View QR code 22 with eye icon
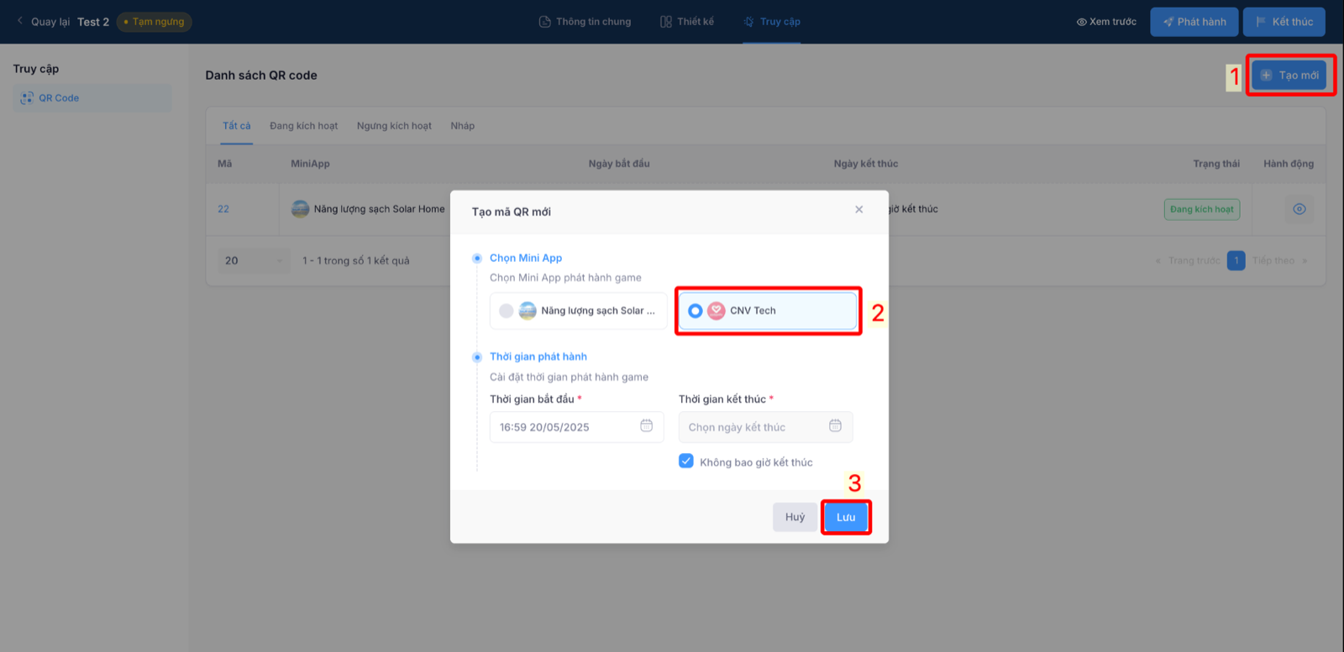 [x=1299, y=209]
